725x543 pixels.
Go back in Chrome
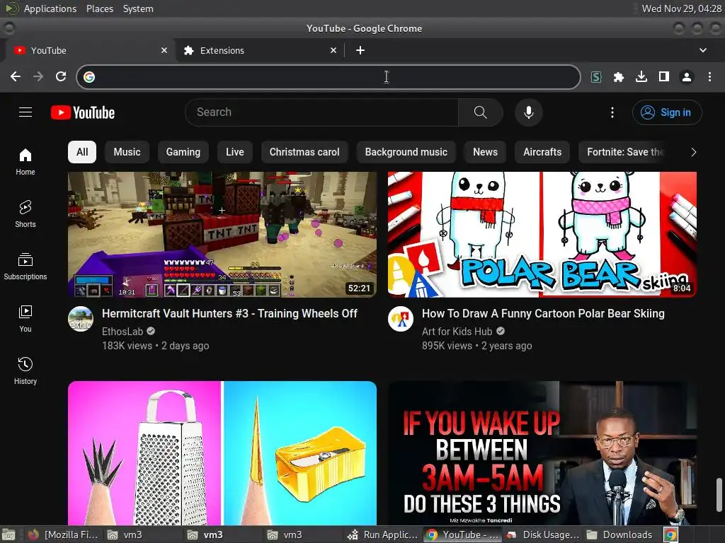coord(16,76)
